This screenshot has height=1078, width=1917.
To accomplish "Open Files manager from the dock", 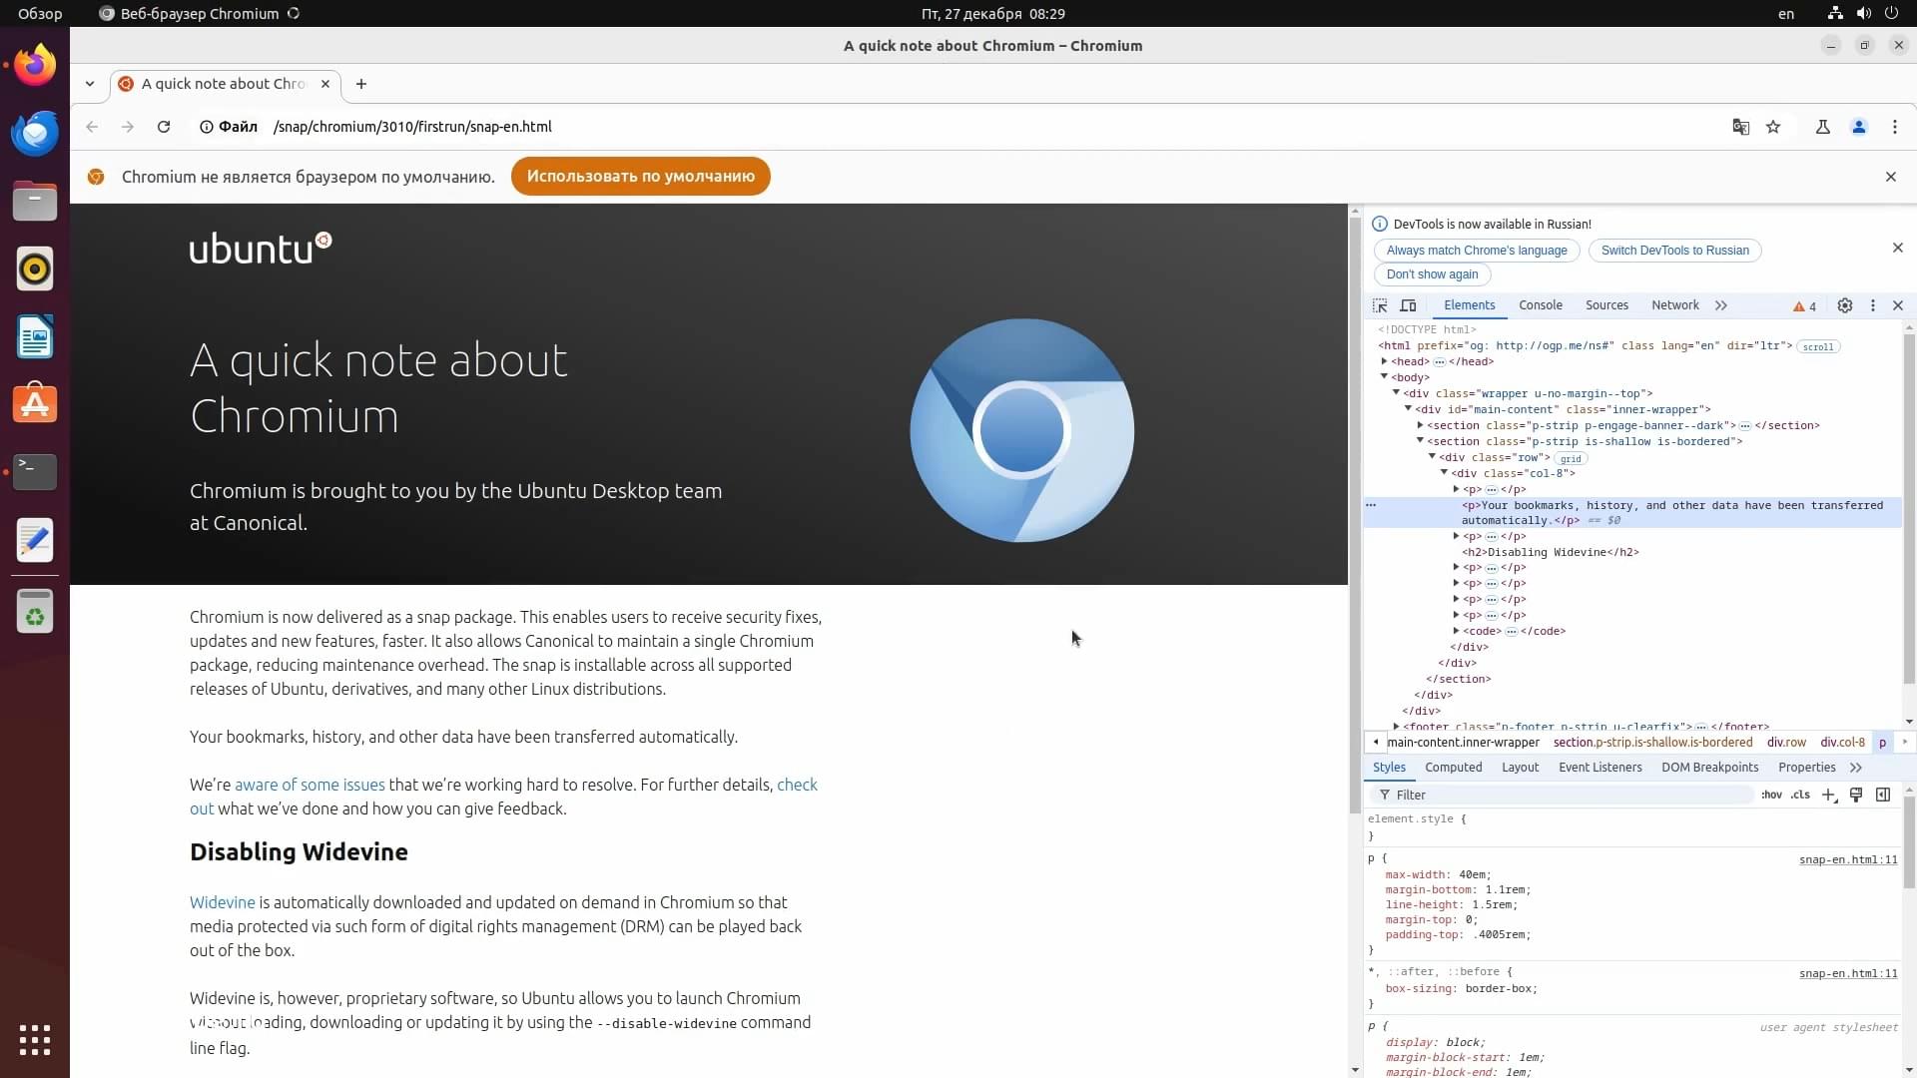I will pyautogui.click(x=35, y=201).
